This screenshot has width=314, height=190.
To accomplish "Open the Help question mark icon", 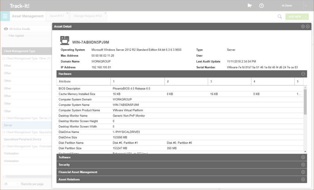I will 261,5.
